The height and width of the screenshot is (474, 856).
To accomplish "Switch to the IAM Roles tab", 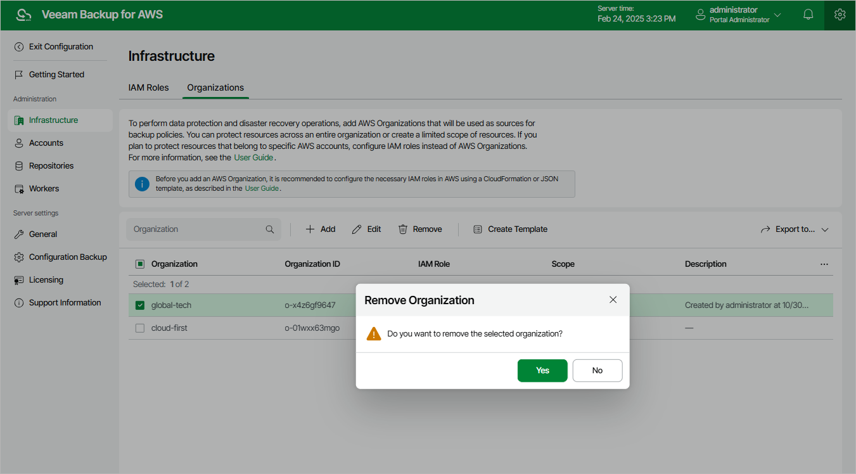I will click(148, 88).
